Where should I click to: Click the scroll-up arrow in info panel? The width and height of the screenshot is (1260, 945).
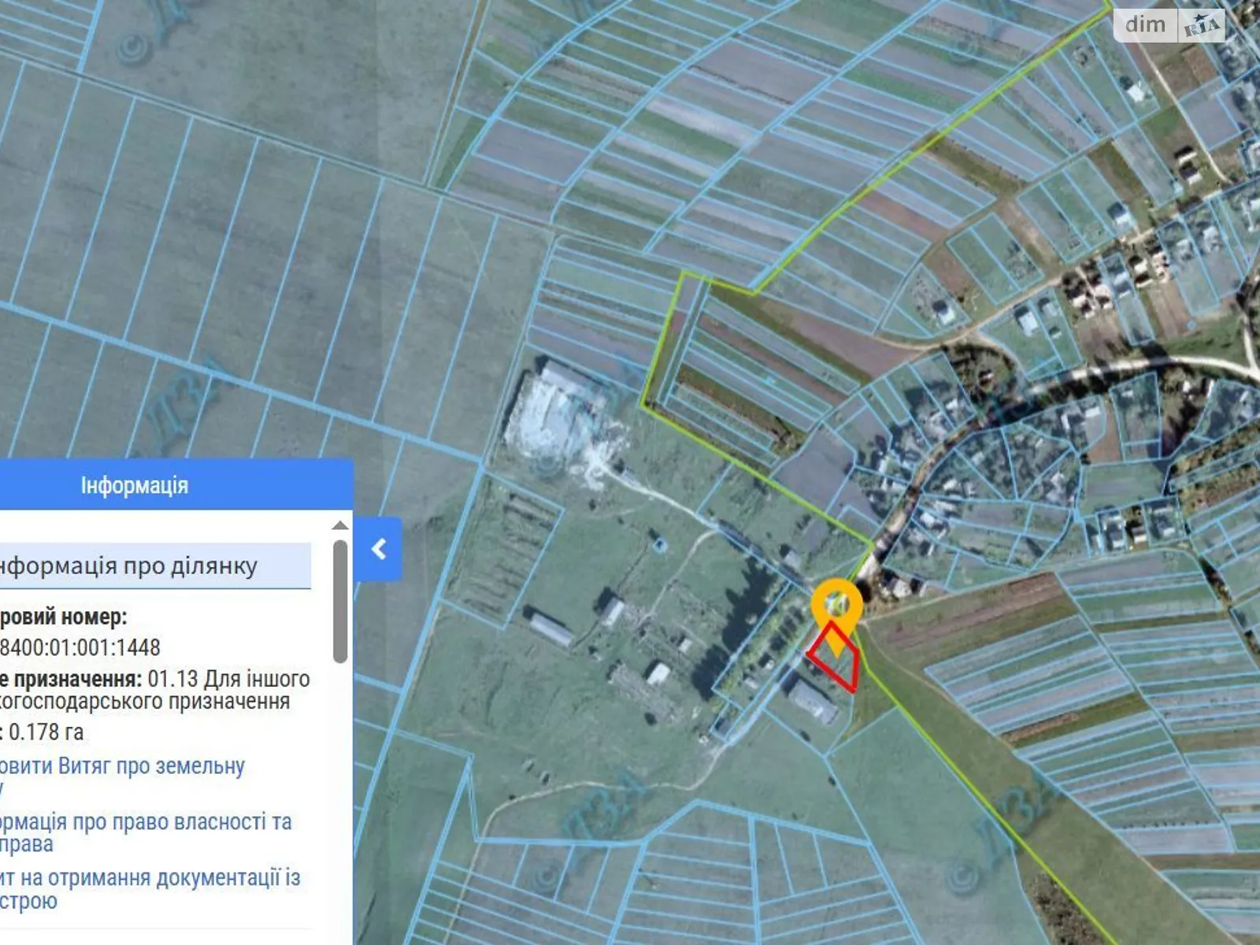[340, 525]
